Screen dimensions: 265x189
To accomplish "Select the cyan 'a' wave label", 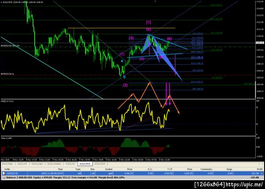I will [122, 61].
